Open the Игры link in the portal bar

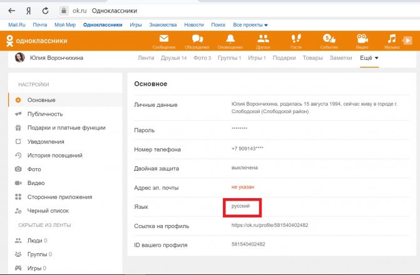pyautogui.click(x=136, y=25)
